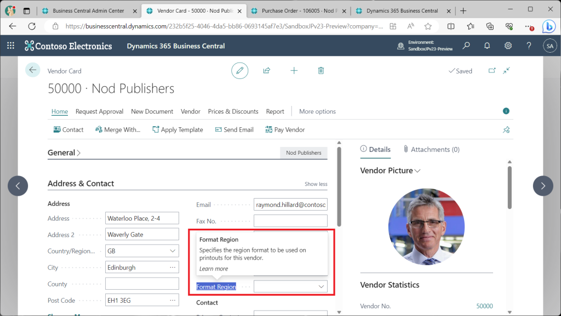Open browser split screen icon
The height and width of the screenshot is (316, 561).
(x=451, y=26)
